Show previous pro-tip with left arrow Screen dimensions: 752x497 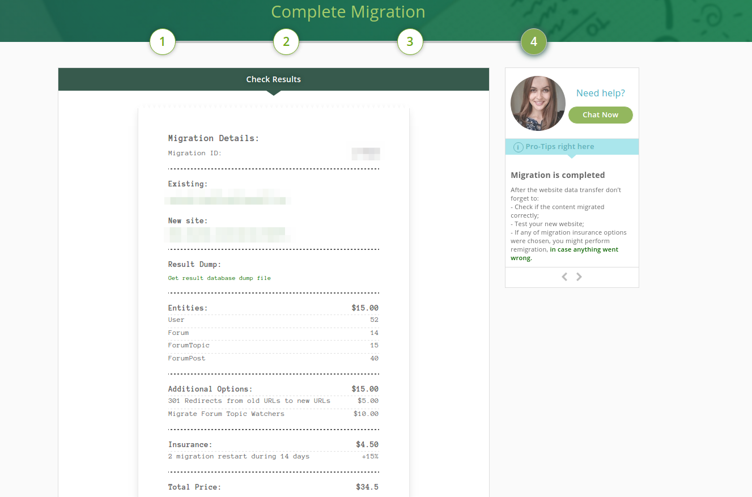click(x=564, y=277)
